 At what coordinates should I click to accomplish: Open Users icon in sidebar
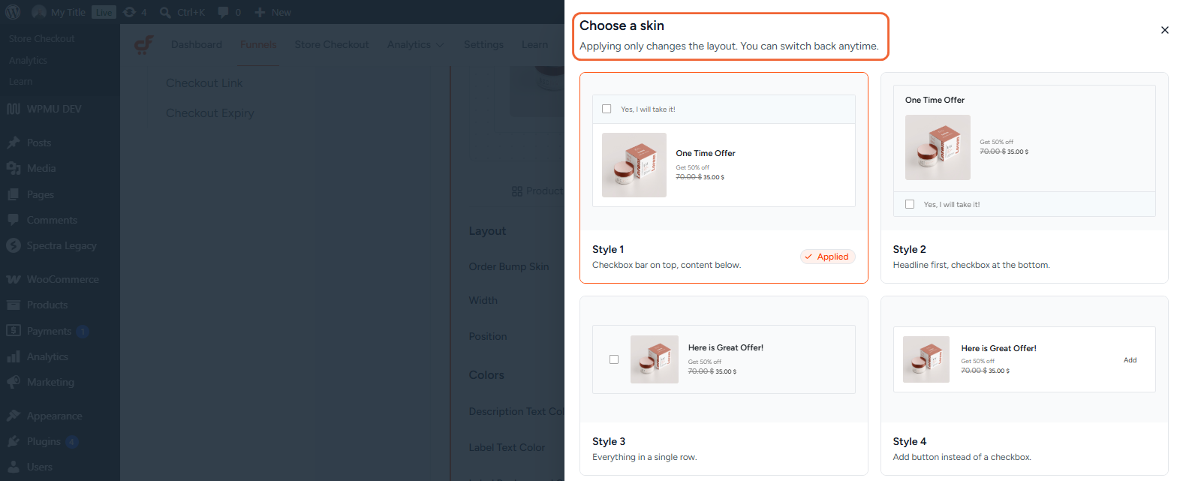click(x=14, y=467)
